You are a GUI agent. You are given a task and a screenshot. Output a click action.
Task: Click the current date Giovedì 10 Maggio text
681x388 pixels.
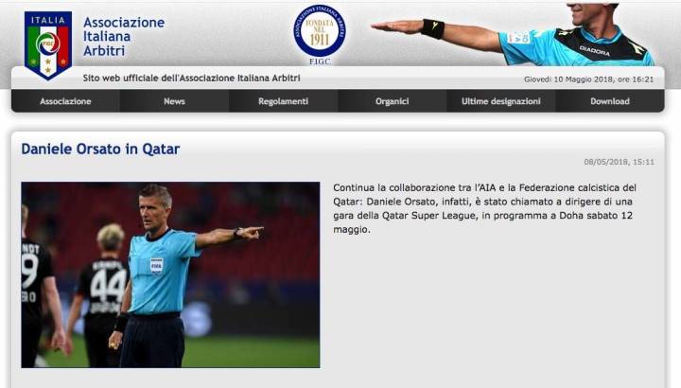(x=588, y=79)
